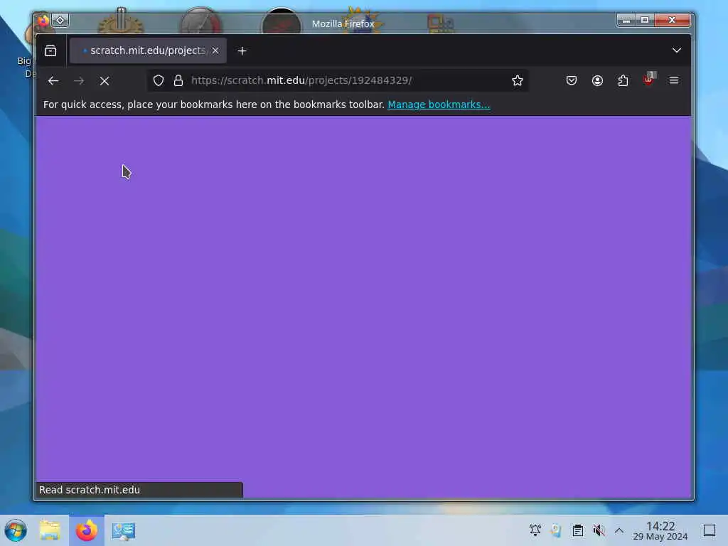Close the scratch.mit.edu tab

pyautogui.click(x=215, y=50)
